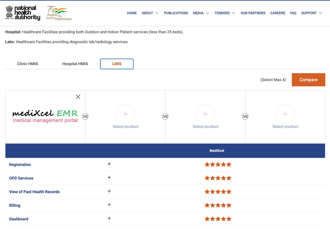Select the LMIS tab
The image size is (330, 229).
click(x=117, y=64)
